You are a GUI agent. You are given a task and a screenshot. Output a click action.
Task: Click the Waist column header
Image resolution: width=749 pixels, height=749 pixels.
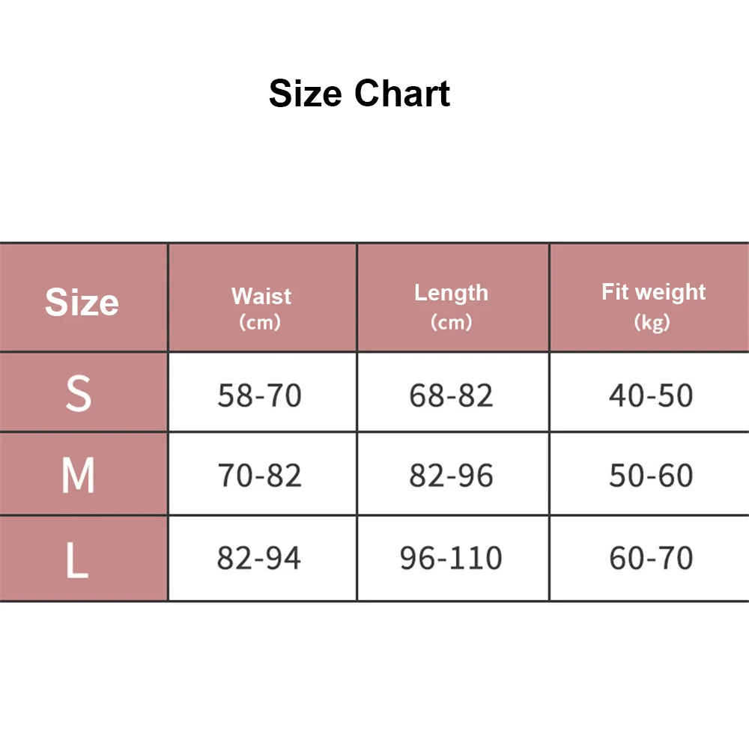pos(261,296)
